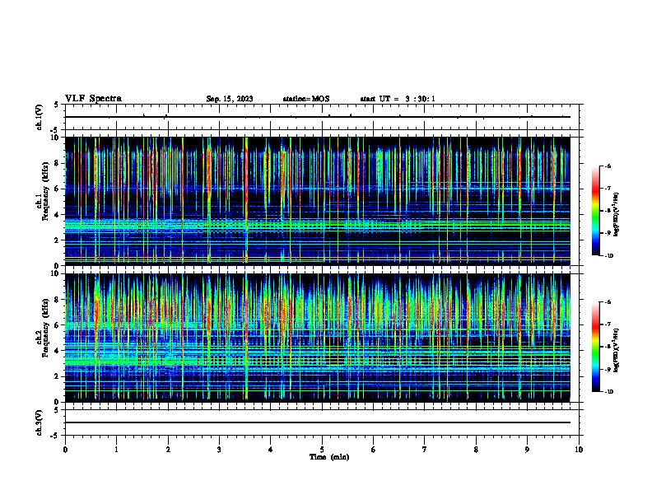Click the "-6" label on ch.2 color scale
This screenshot has height=504, width=652.
click(x=607, y=302)
